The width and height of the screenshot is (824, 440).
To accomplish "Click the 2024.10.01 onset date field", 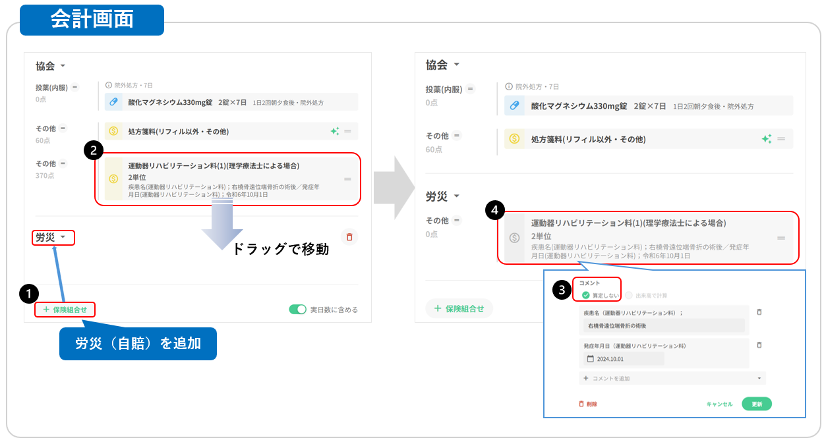I will pos(623,359).
